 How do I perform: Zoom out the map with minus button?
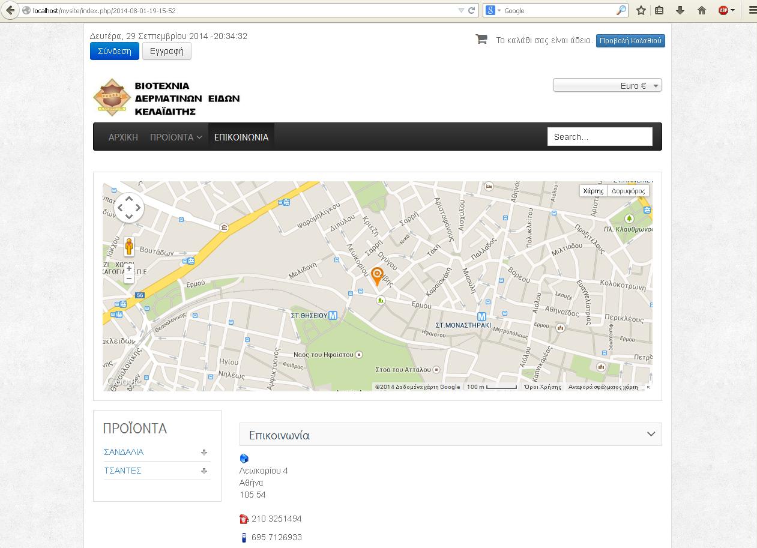pos(129,279)
